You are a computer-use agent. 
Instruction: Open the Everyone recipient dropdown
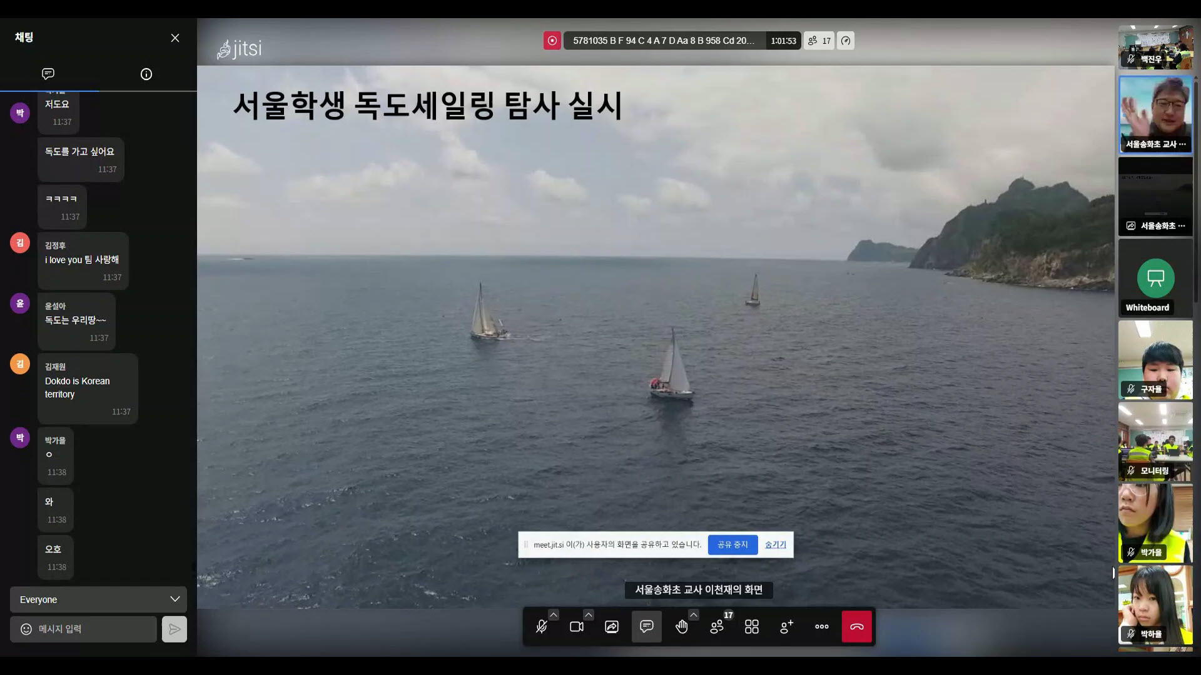pos(98,599)
